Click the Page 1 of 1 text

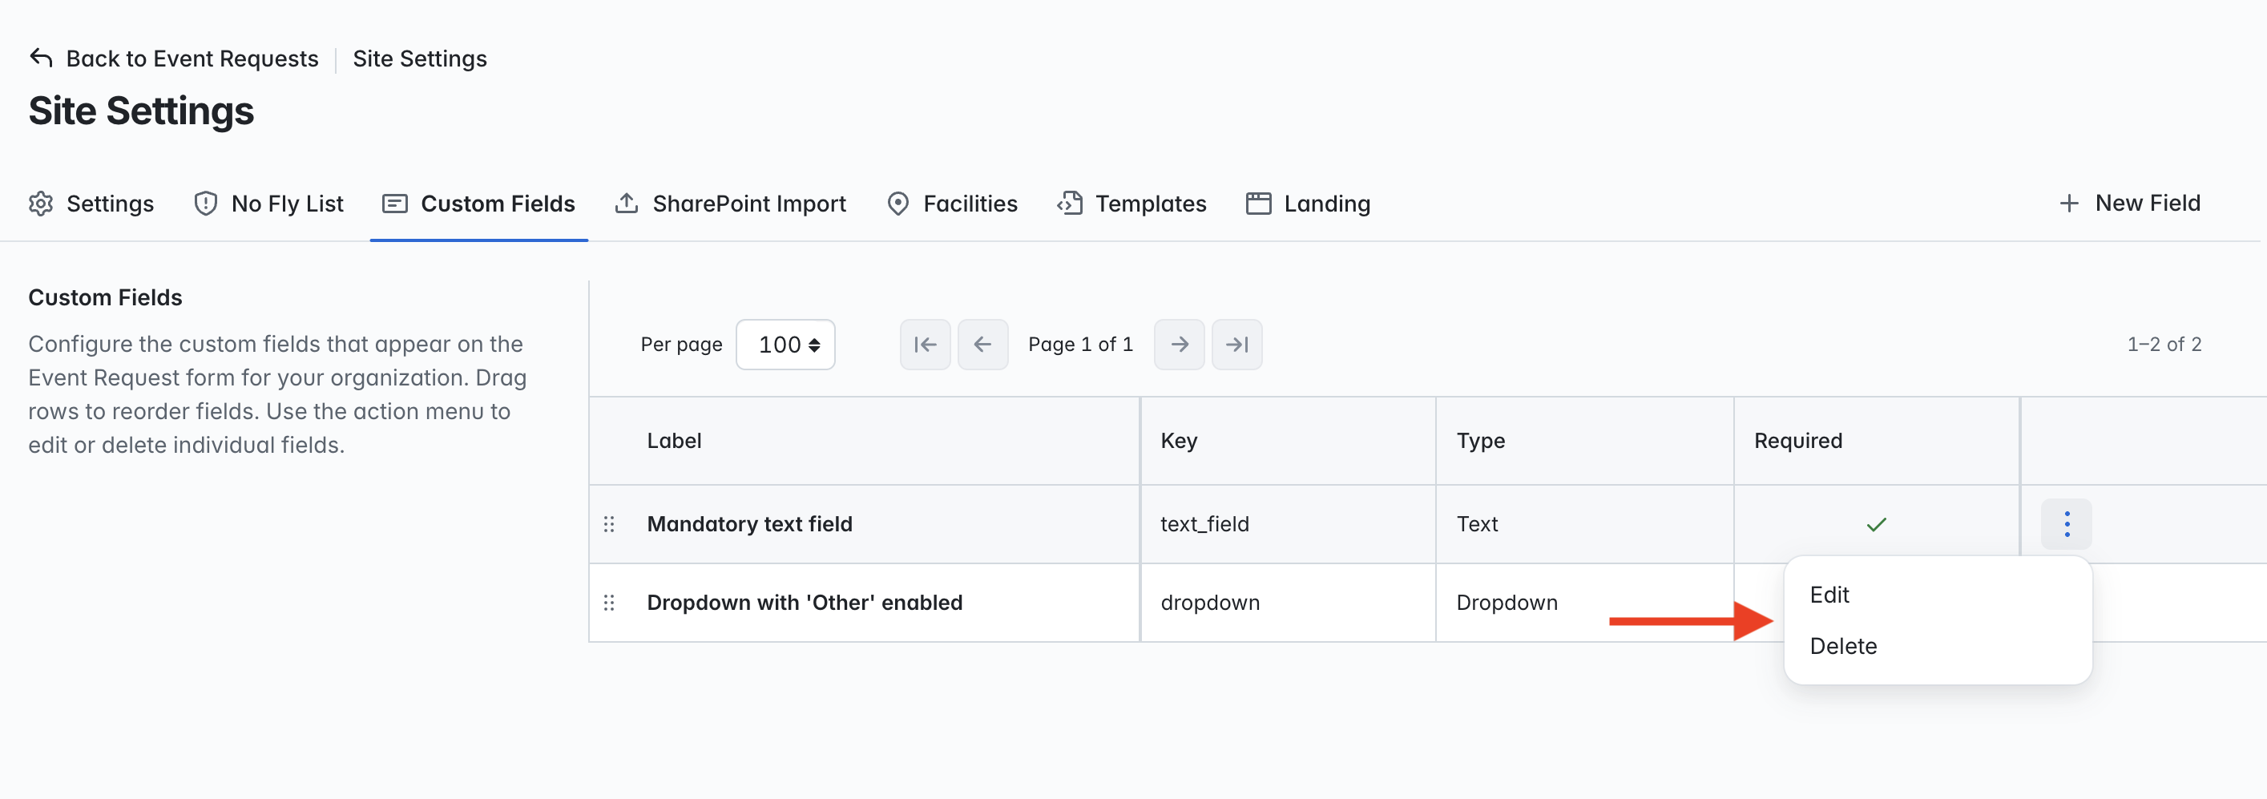tap(1081, 344)
